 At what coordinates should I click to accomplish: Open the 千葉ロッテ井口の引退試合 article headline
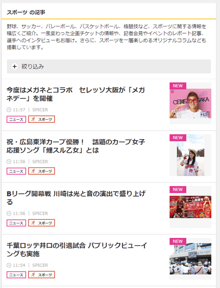pos(77,250)
